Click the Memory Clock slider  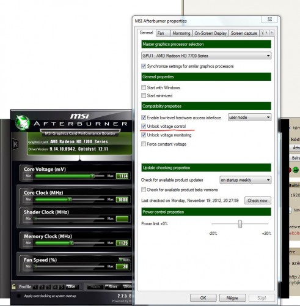pyautogui.click(x=70, y=243)
